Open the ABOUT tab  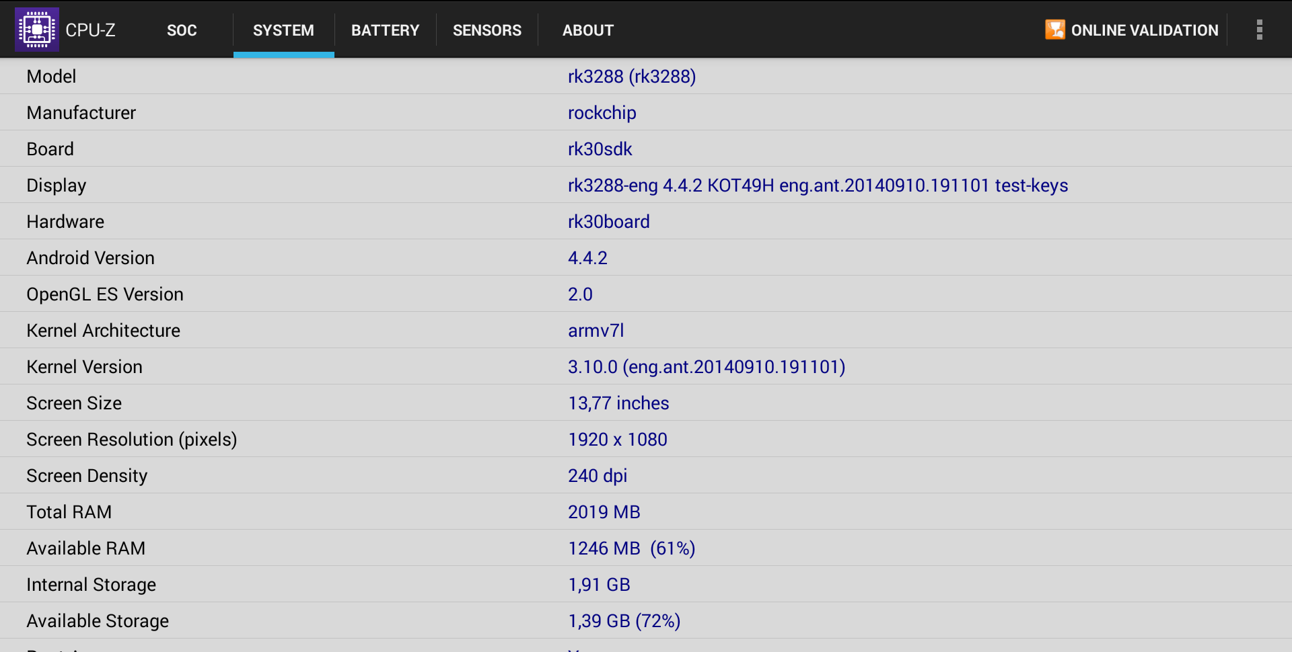587,30
